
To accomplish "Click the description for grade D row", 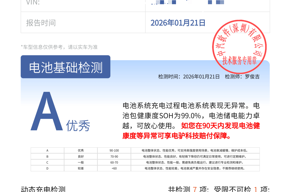I will pos(195,168).
